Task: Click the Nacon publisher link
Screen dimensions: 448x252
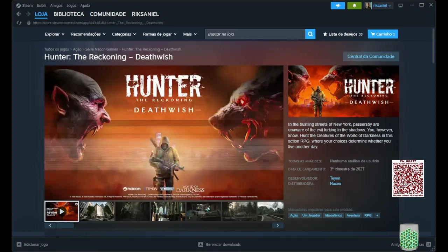Action: 335,183
